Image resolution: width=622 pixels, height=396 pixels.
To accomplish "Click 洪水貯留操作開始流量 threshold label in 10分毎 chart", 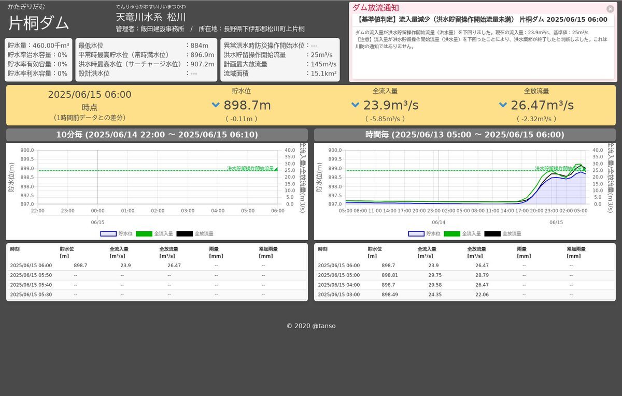I will (x=250, y=169).
